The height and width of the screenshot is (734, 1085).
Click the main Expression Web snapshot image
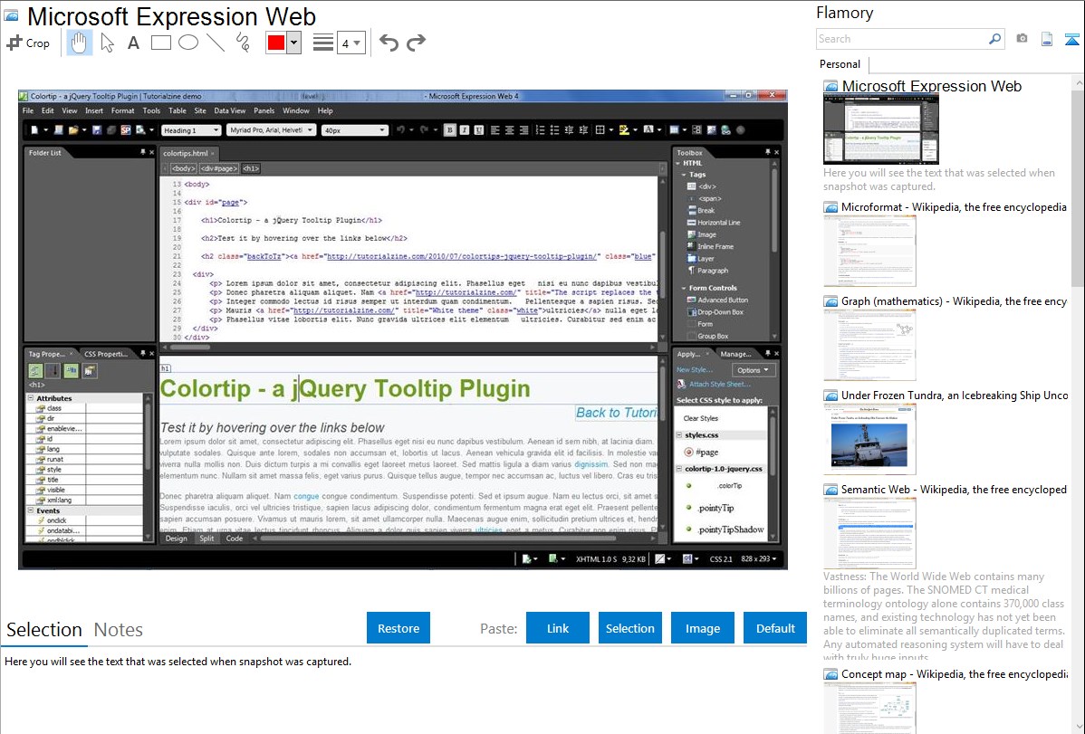403,329
